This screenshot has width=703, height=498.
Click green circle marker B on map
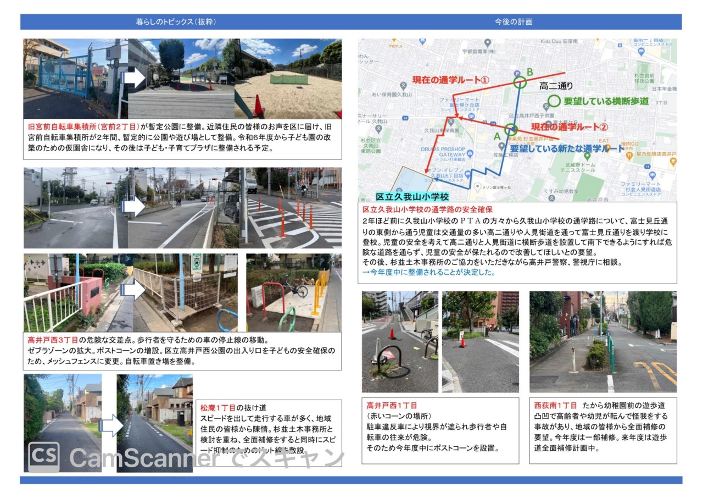click(520, 83)
